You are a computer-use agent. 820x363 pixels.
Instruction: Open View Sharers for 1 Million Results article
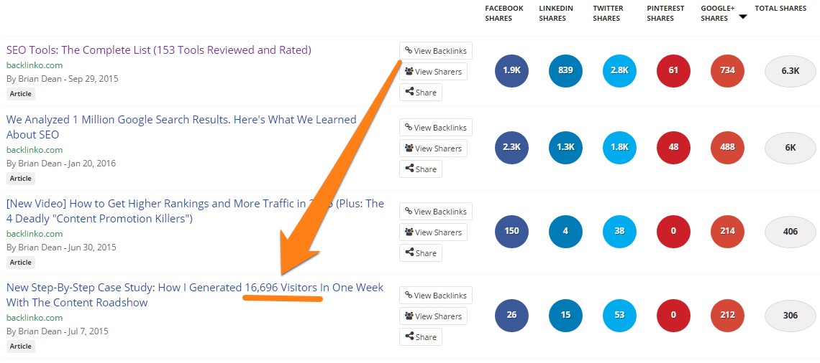(433, 148)
